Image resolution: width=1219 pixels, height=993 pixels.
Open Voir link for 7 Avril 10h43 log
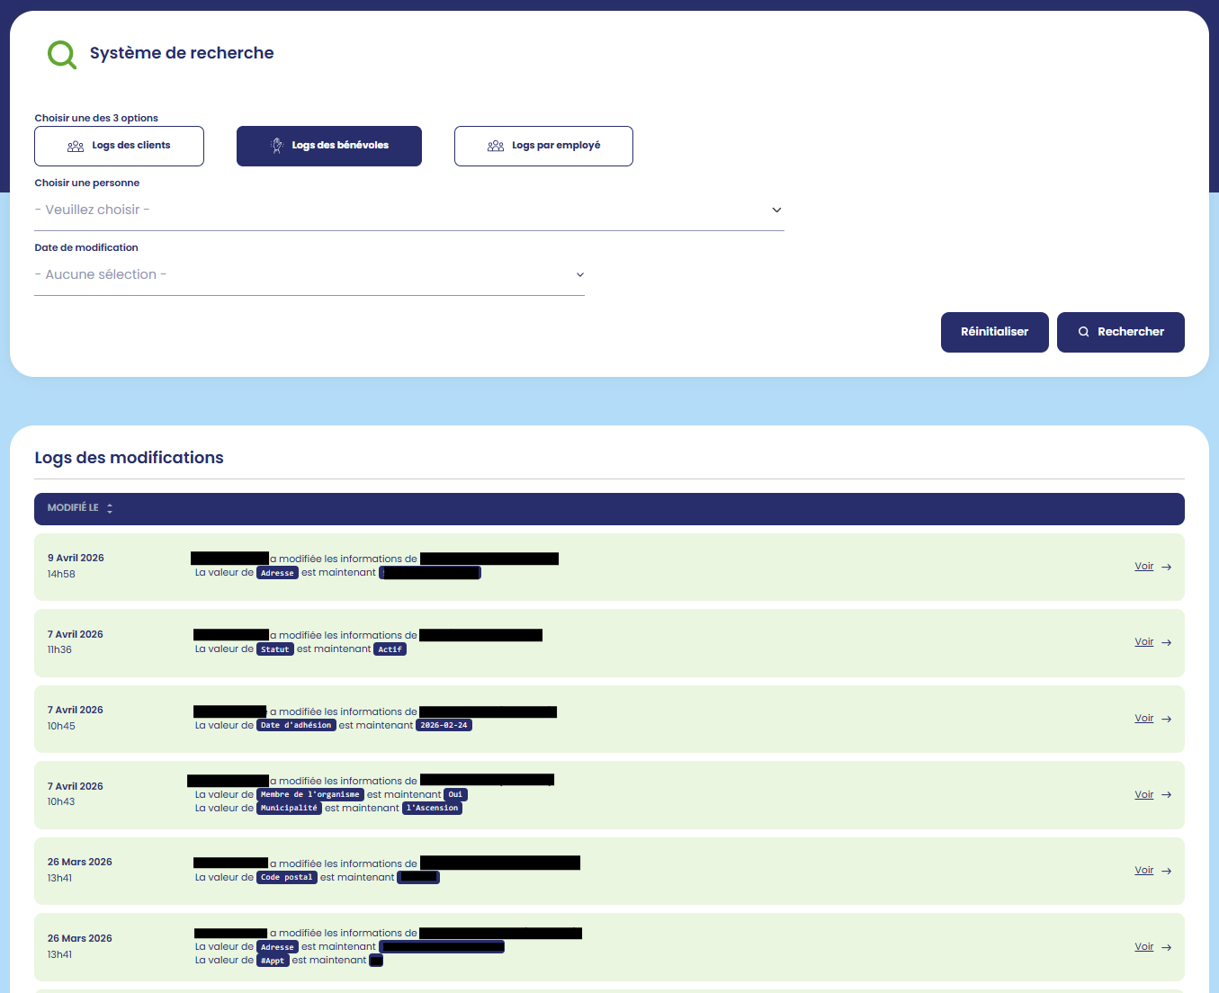click(1143, 795)
